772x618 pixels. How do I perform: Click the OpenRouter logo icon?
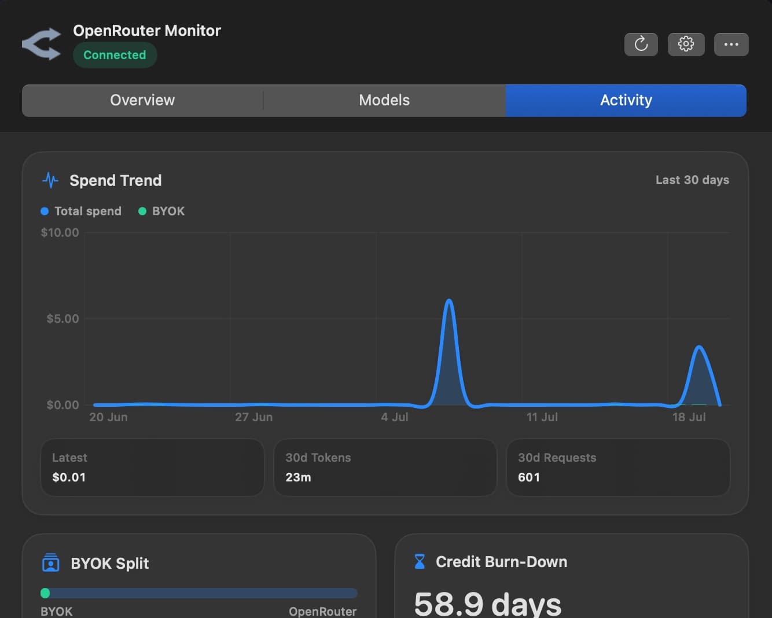tap(42, 44)
